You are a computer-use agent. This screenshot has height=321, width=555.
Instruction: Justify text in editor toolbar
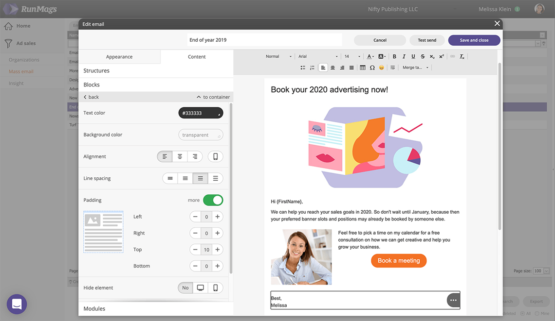(351, 68)
